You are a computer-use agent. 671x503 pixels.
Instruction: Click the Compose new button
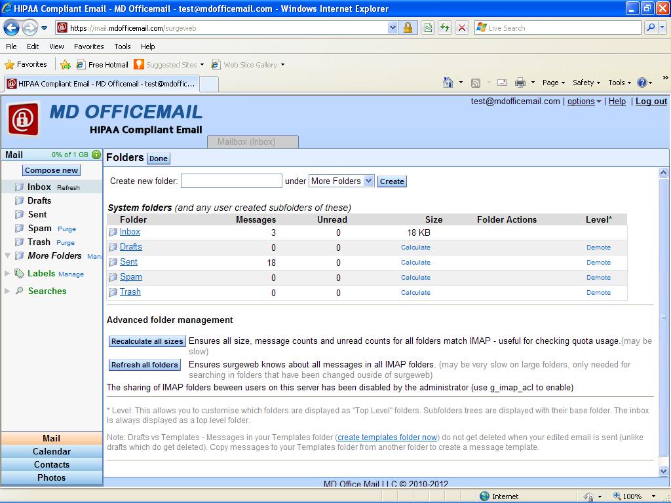(52, 170)
